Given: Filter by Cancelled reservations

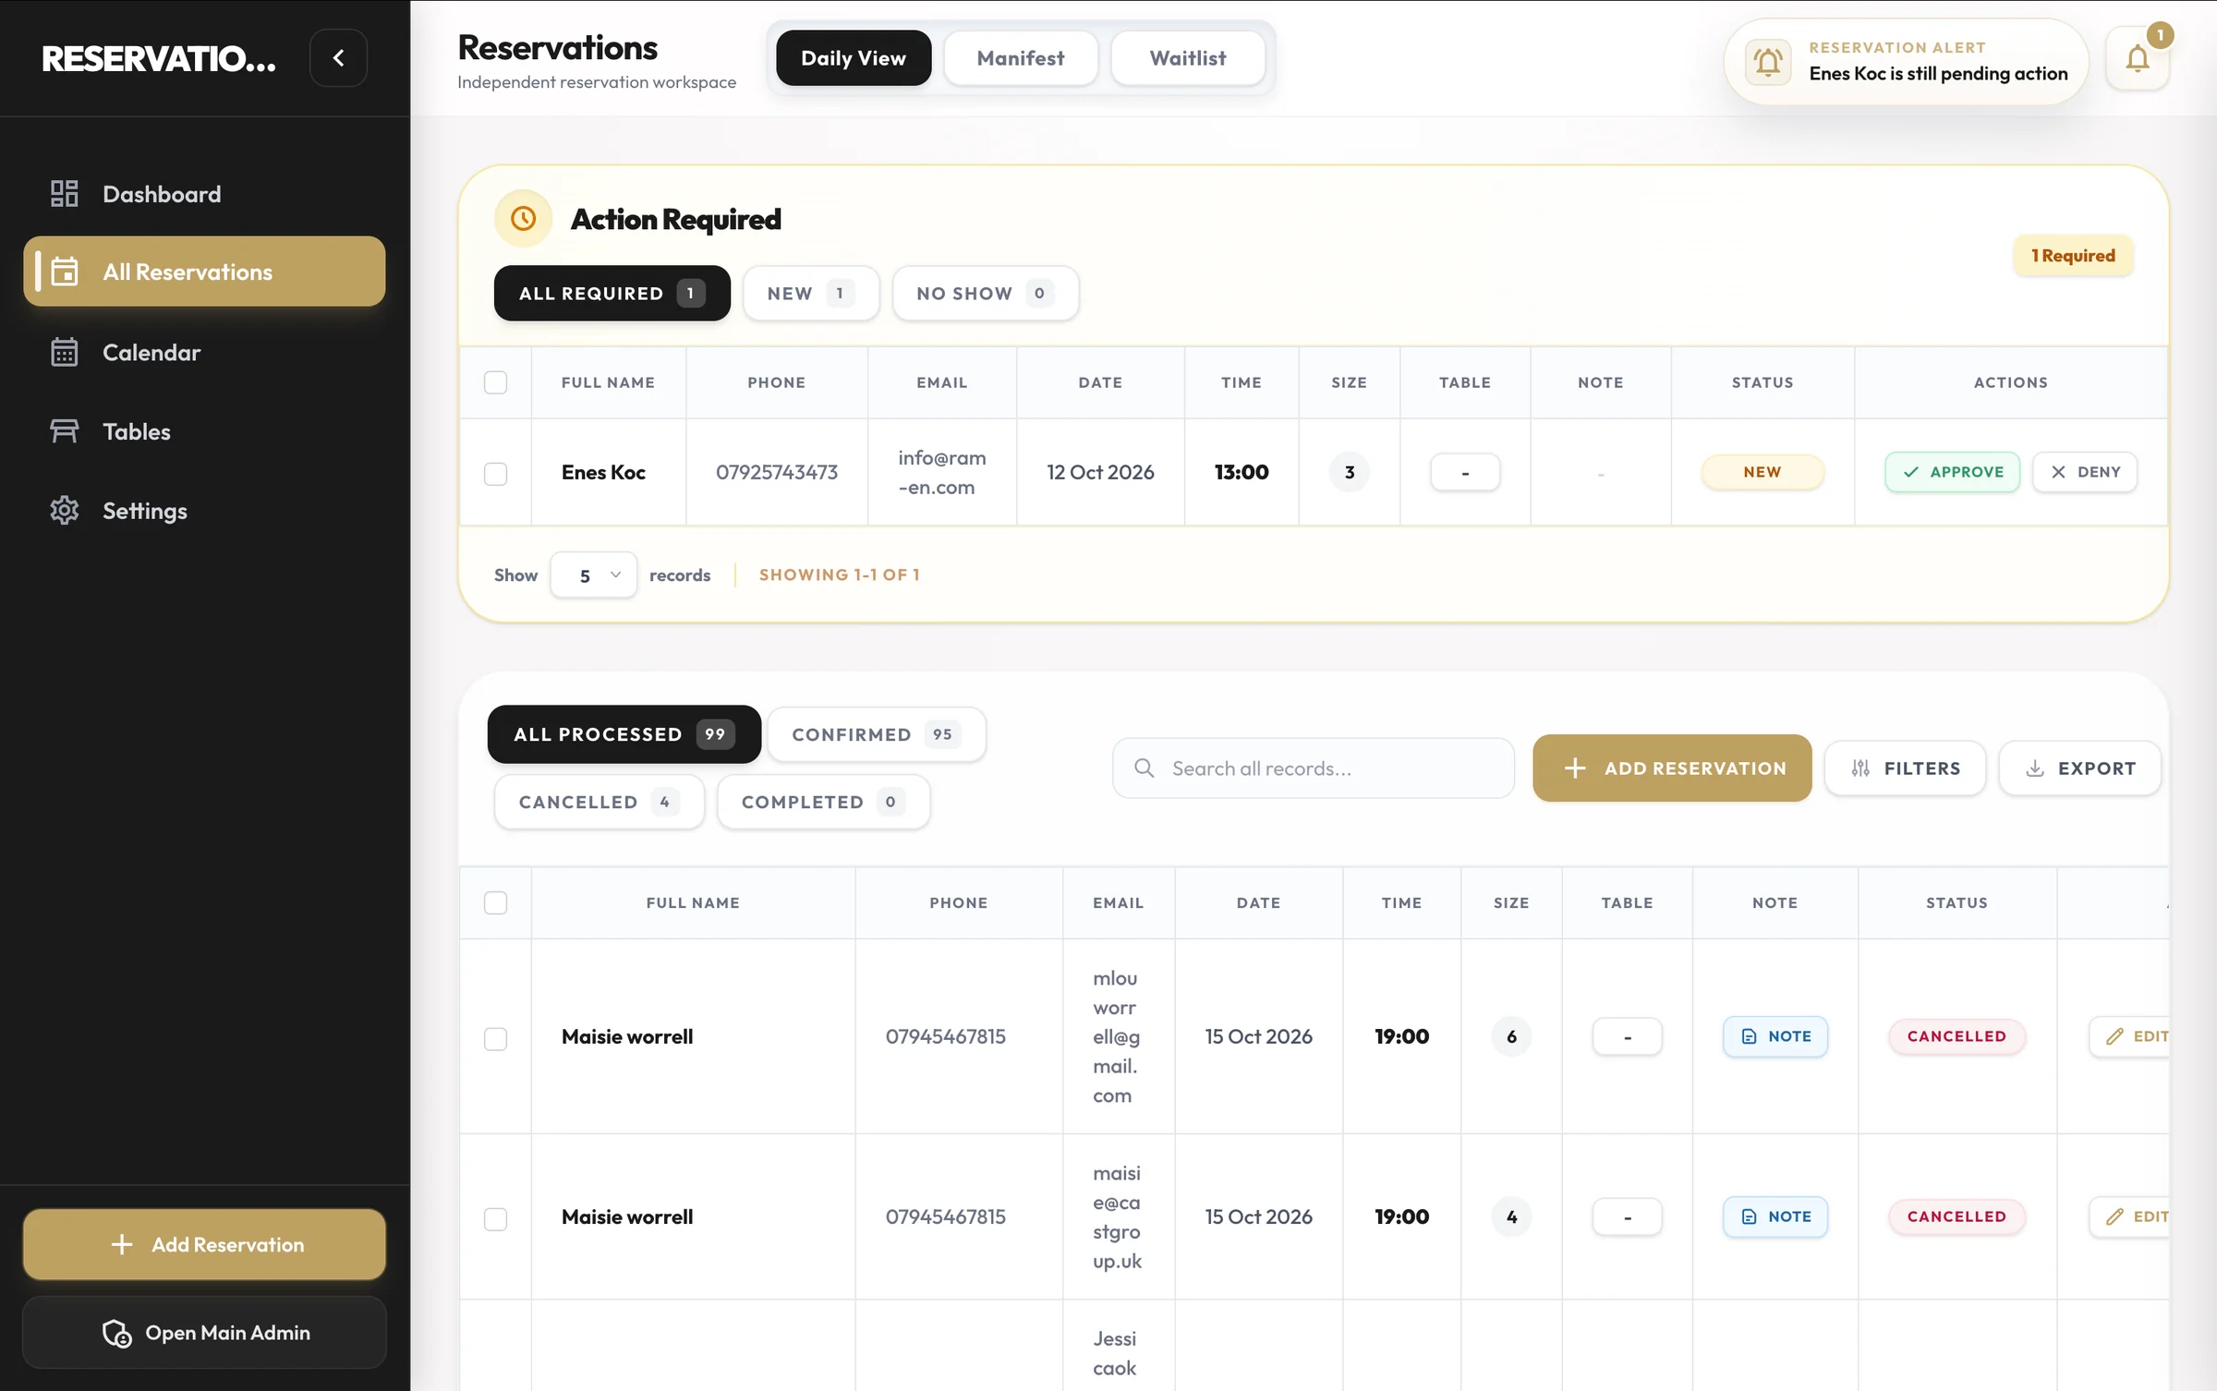Looking at the screenshot, I should (599, 802).
